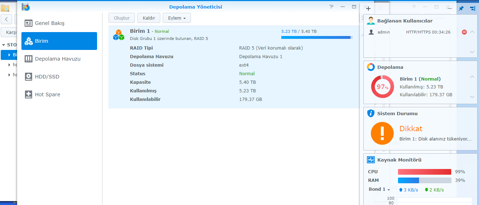
Task: Click the Hot Spare plus icon
Action: coord(29,94)
